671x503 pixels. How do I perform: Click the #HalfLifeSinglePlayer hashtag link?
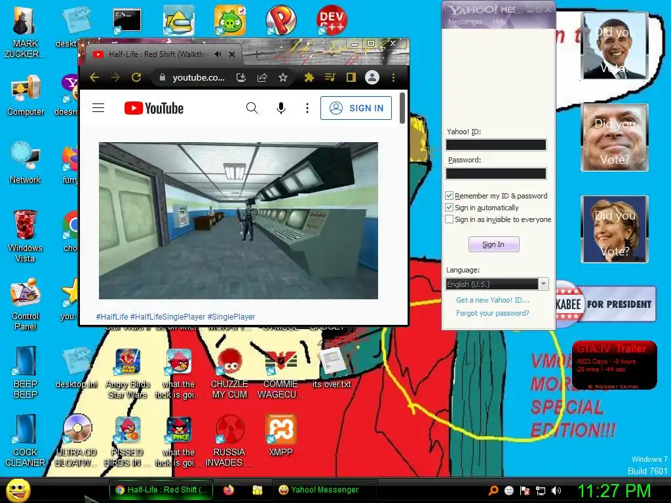pyautogui.click(x=168, y=316)
